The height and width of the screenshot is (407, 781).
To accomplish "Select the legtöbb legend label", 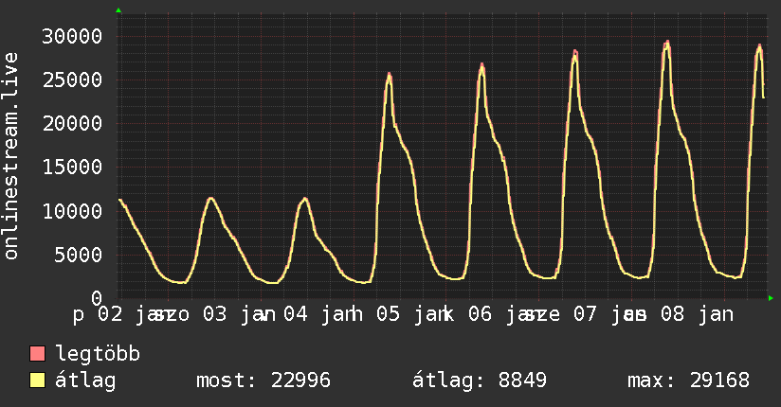I will (98, 354).
